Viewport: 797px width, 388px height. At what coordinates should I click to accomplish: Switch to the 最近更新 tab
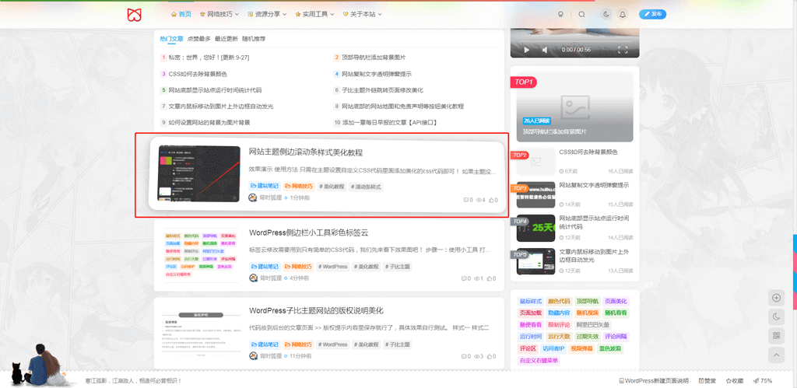tap(226, 38)
